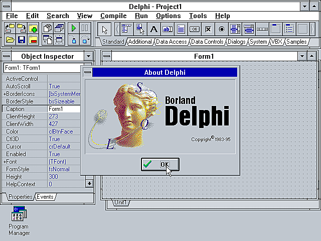Click the Save Project speedbar icon
Screen dimensions: 321x241
tap(21, 28)
